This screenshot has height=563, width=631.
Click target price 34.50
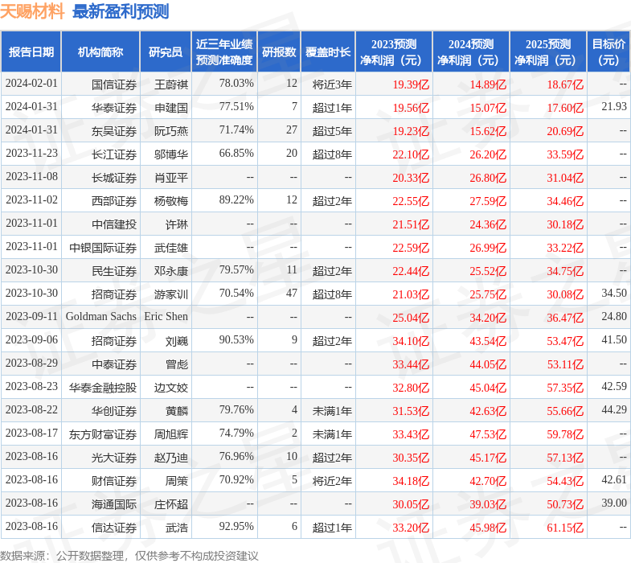point(614,294)
